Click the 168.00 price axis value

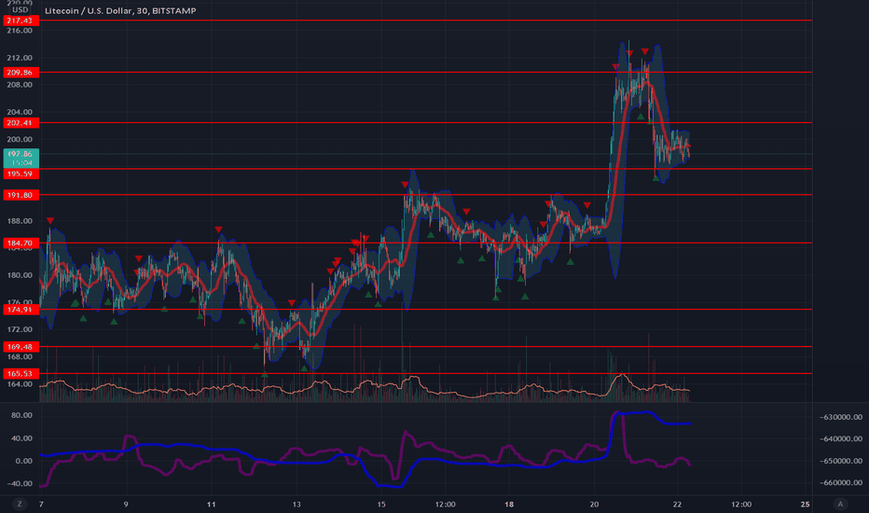tap(20, 356)
